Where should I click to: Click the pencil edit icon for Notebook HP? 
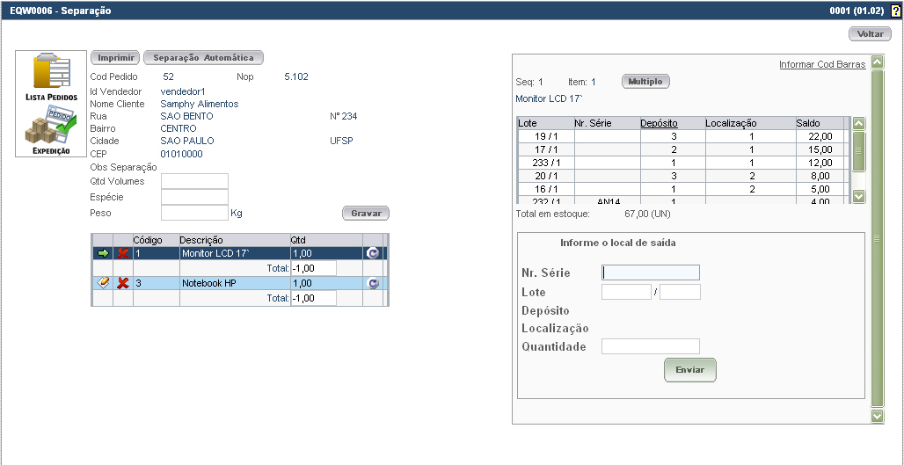click(103, 283)
